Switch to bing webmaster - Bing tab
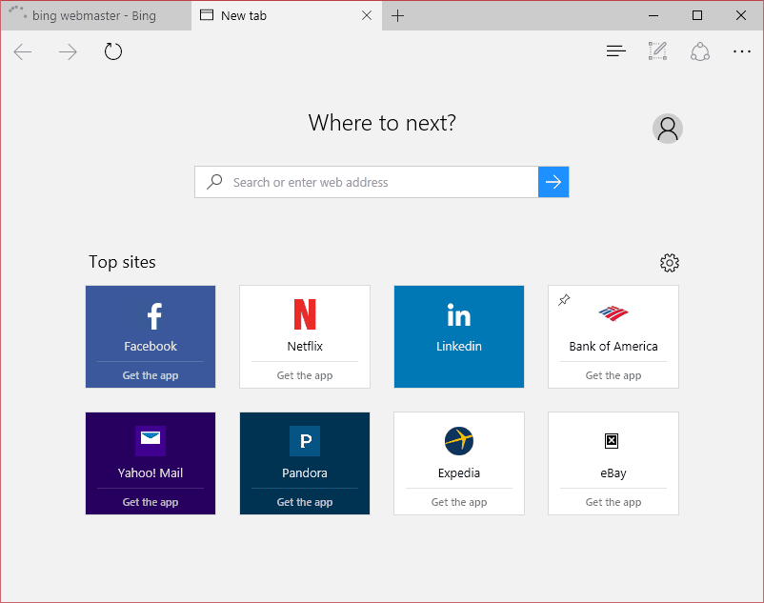This screenshot has width=764, height=603. pyautogui.click(x=95, y=15)
